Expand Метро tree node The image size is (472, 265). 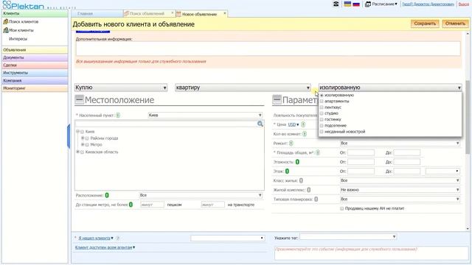click(83, 144)
